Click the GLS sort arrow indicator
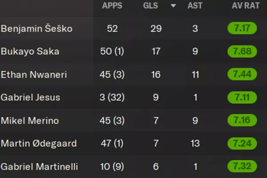Image resolution: width=267 pixels, height=178 pixels. pyautogui.click(x=173, y=6)
